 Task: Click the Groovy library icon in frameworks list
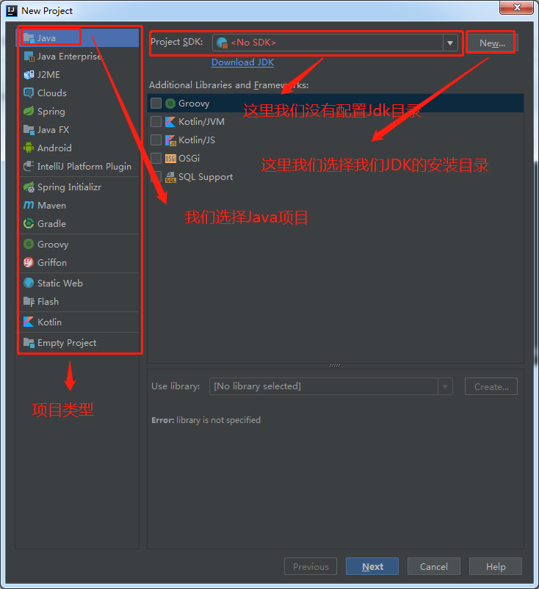170,104
